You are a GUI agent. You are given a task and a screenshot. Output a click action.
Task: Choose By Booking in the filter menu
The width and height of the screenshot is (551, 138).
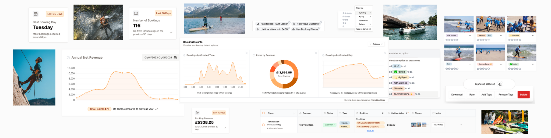click(363, 20)
